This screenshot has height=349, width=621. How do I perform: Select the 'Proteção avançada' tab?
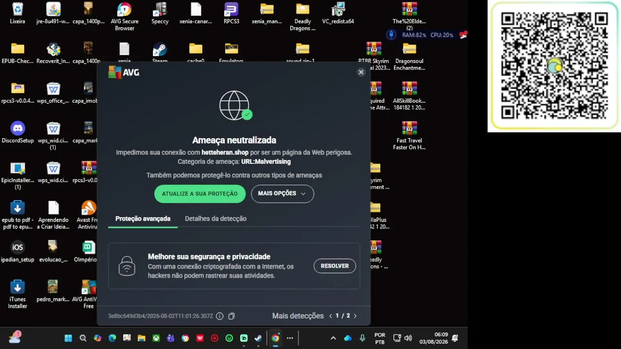(x=143, y=219)
